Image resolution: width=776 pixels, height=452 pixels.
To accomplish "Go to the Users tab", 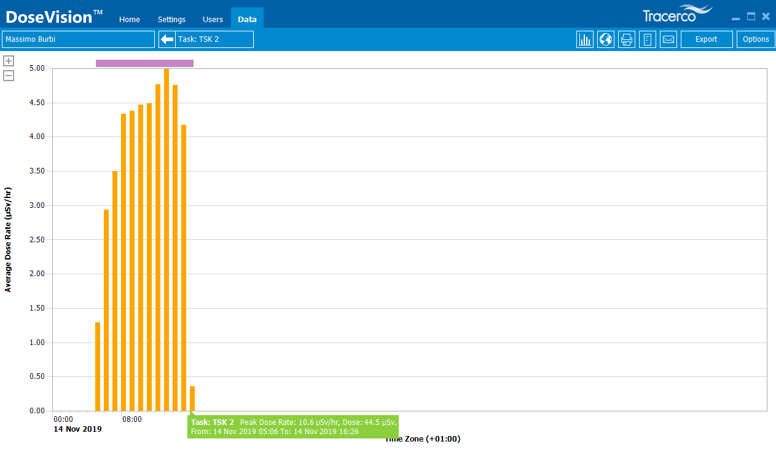I will [x=213, y=19].
